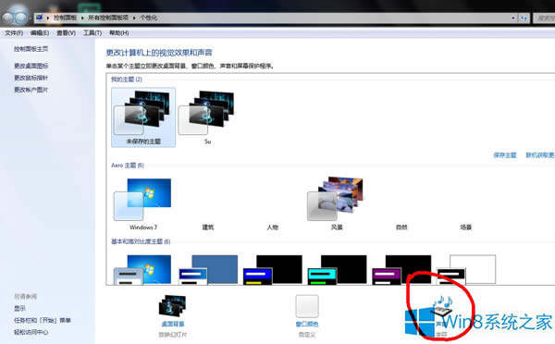
Task: Open the 编辑(E) menu
Action: coord(40,33)
